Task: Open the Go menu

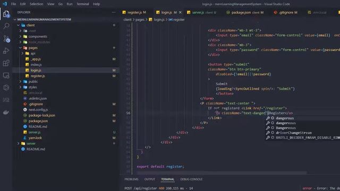Action: pyautogui.click(x=61, y=4)
